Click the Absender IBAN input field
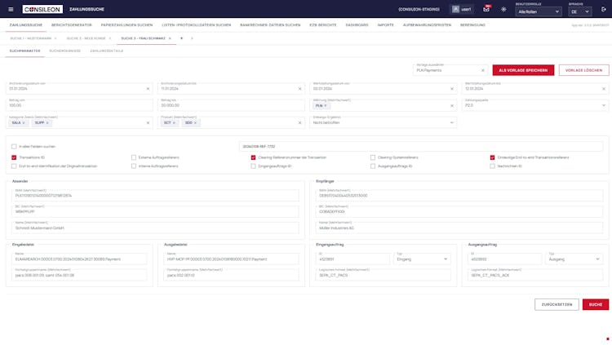The height and width of the screenshot is (345, 612). click(x=155, y=195)
